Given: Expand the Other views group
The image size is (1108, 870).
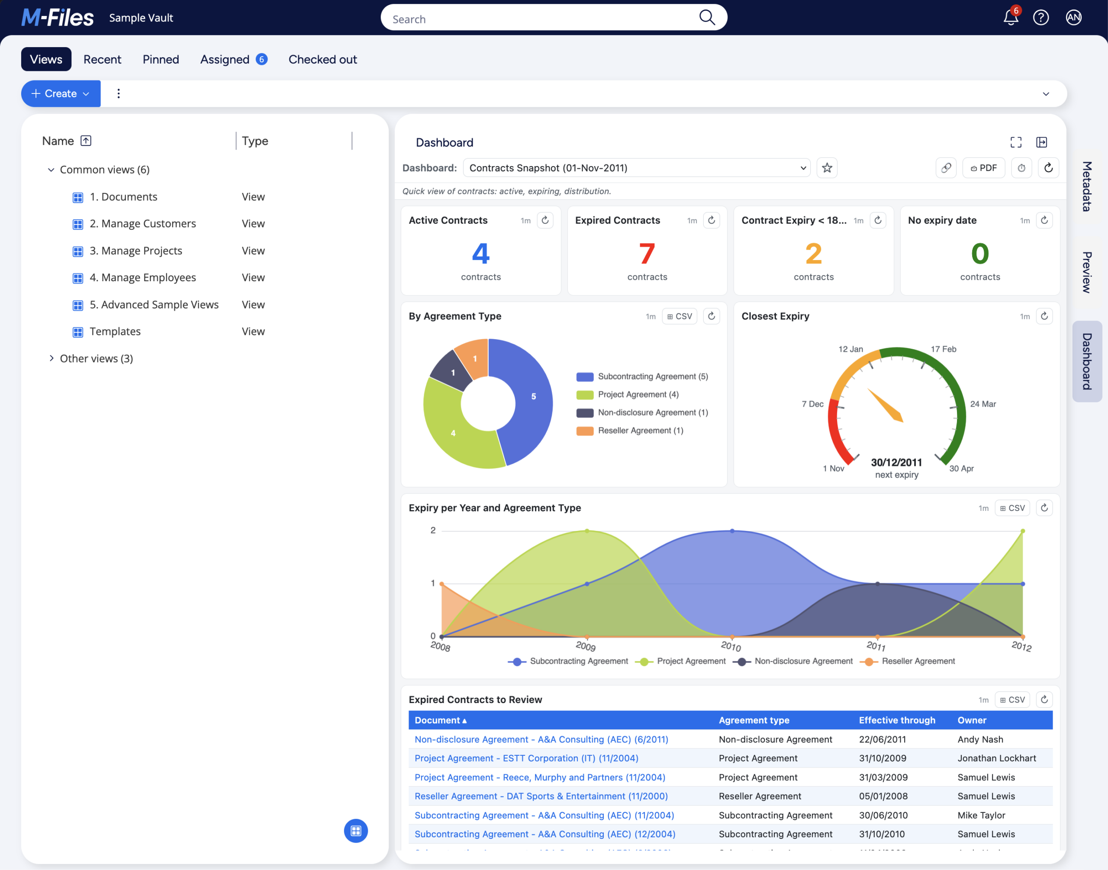Looking at the screenshot, I should pos(51,359).
